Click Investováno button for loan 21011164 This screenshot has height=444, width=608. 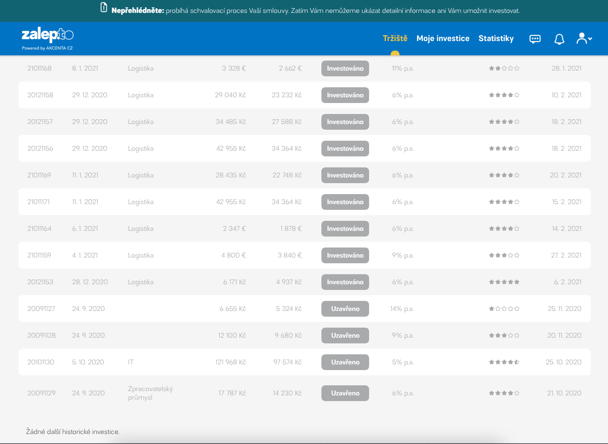click(345, 228)
